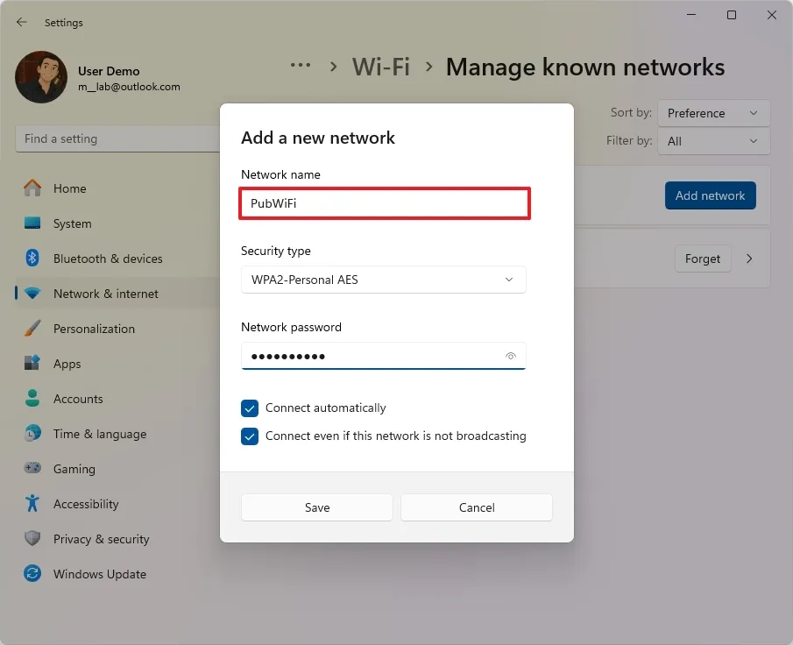Click the Network name input field
The height and width of the screenshot is (645, 793).
click(x=383, y=203)
